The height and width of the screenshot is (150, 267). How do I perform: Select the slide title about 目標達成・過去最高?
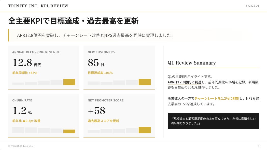(x=73, y=21)
